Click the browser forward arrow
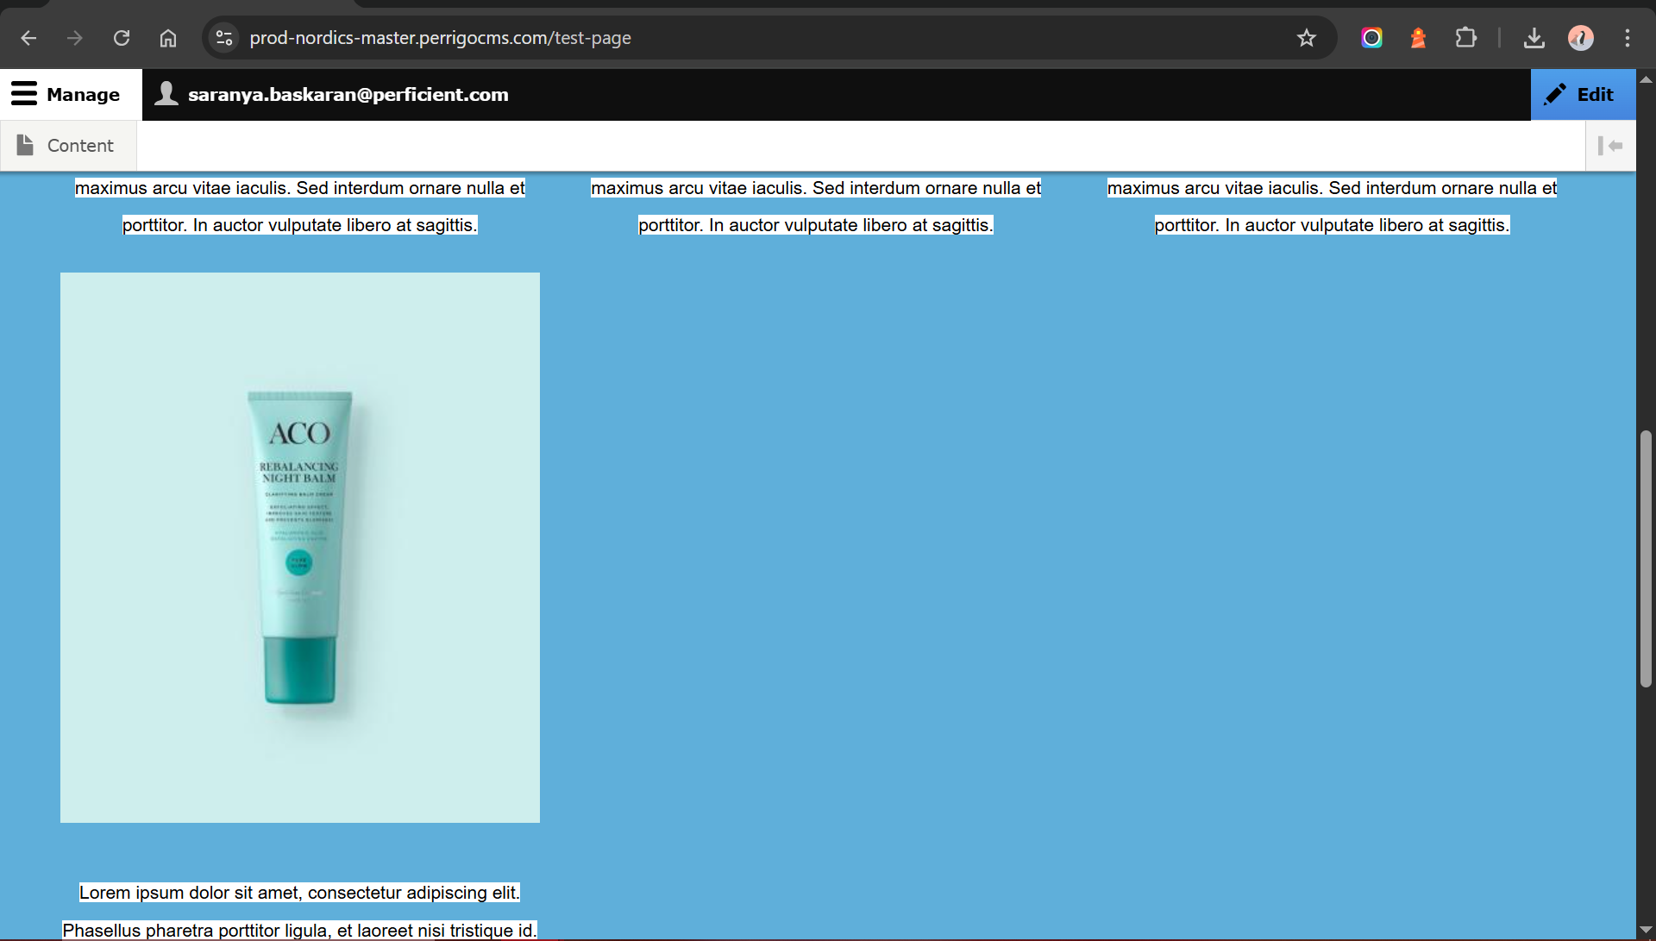The image size is (1656, 941). pyautogui.click(x=75, y=38)
